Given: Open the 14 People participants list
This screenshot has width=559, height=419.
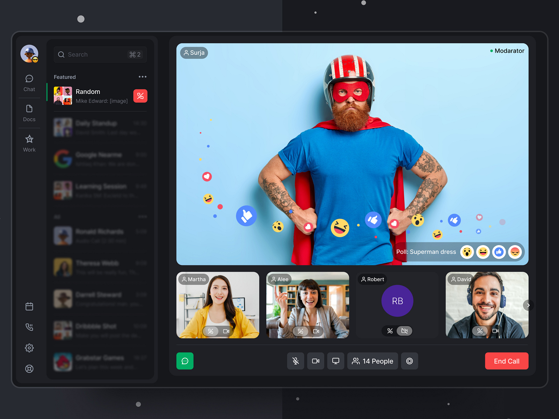Looking at the screenshot, I should tap(372, 361).
